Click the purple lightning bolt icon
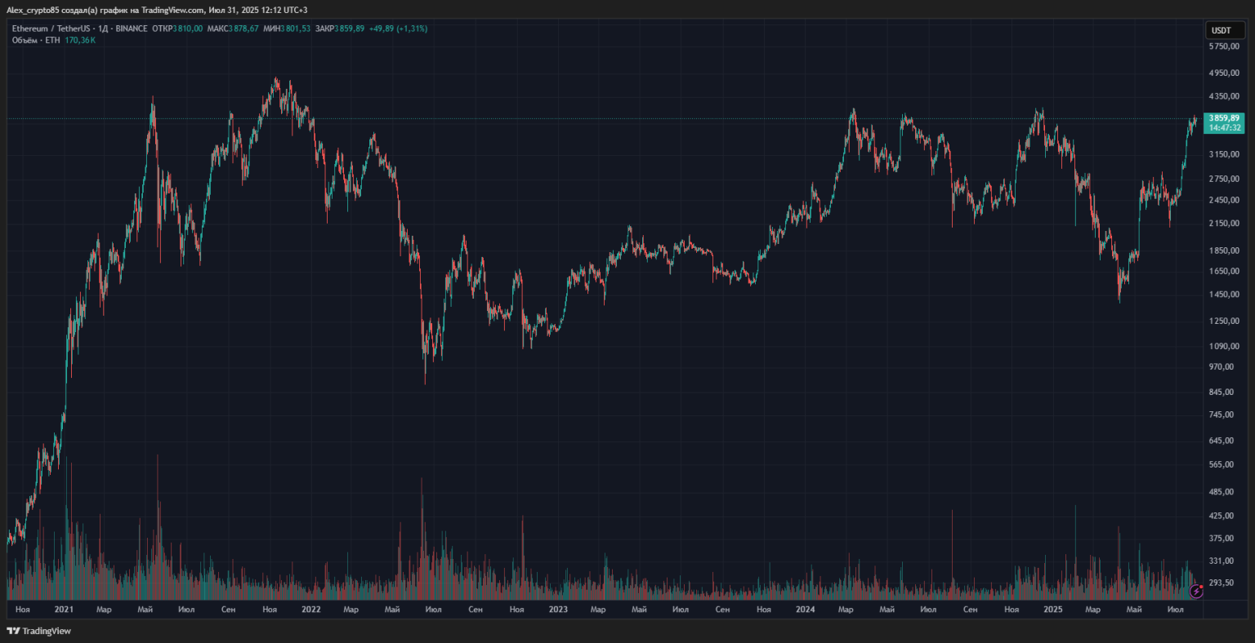The height and width of the screenshot is (643, 1255). [x=1196, y=591]
